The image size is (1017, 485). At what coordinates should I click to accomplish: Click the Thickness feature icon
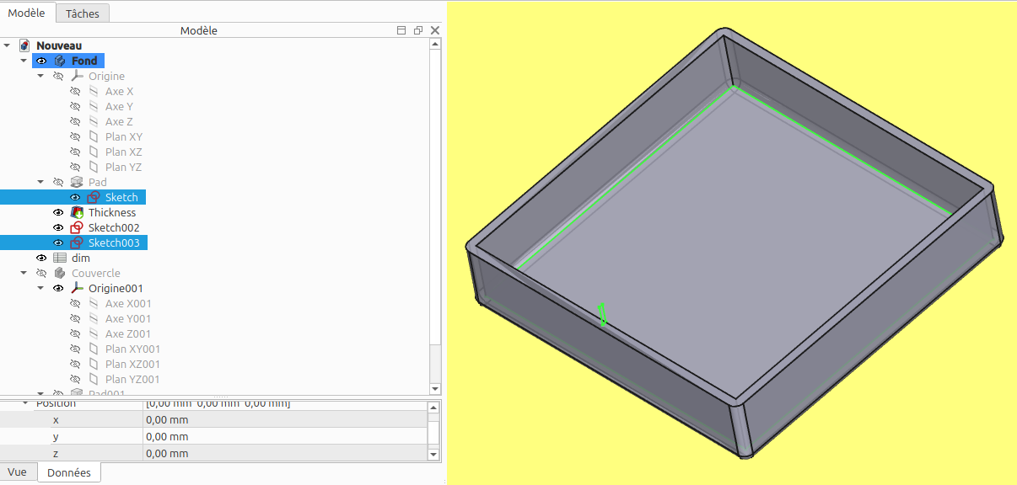[x=77, y=212]
